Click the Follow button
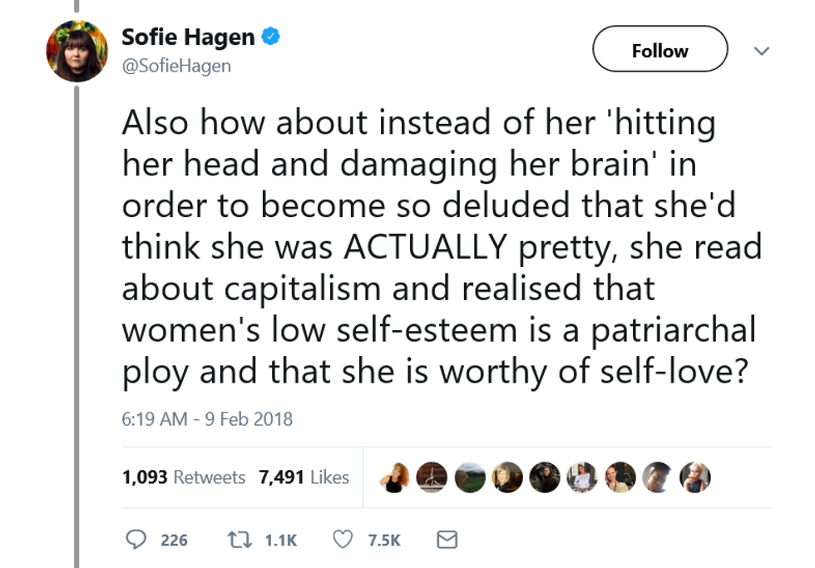815x568 pixels. (x=659, y=51)
